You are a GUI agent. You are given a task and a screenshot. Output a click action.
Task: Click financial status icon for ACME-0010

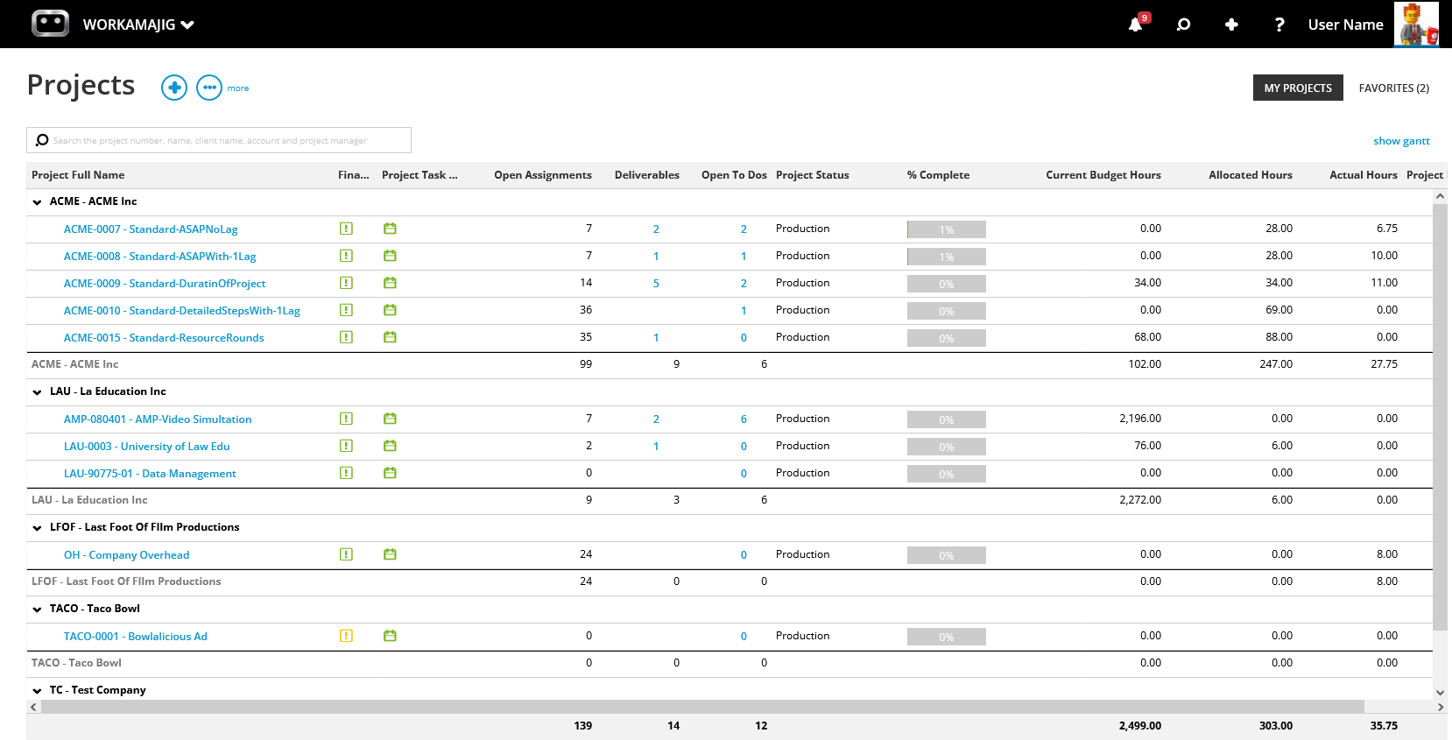pos(346,310)
